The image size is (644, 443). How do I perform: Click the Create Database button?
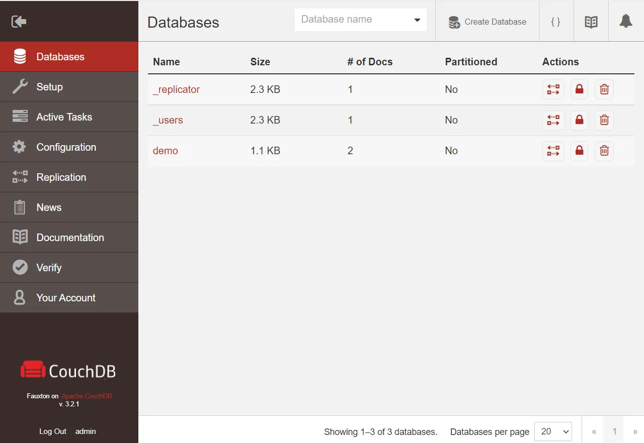(x=487, y=22)
